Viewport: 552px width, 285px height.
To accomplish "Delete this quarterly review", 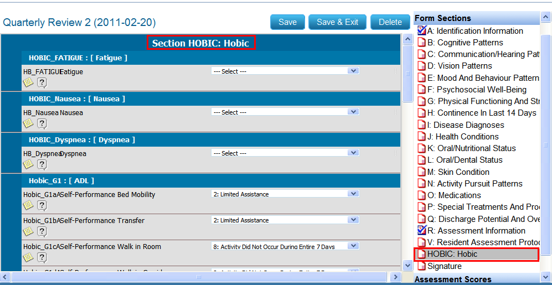I will click(x=390, y=22).
